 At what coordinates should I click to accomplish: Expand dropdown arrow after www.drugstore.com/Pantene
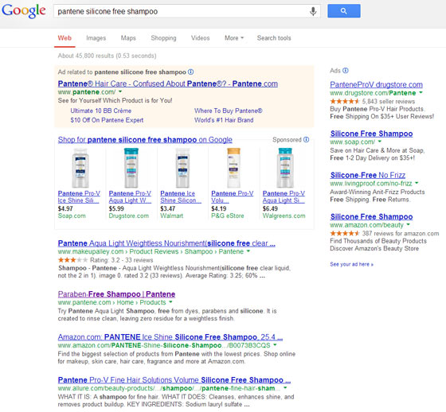(421, 92)
